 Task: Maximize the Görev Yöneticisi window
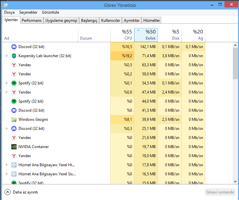click(x=220, y=5)
